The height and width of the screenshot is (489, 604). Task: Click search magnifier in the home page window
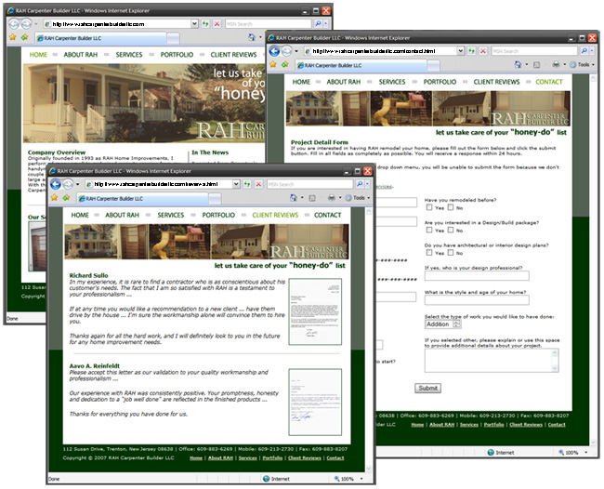pyautogui.click(x=318, y=24)
